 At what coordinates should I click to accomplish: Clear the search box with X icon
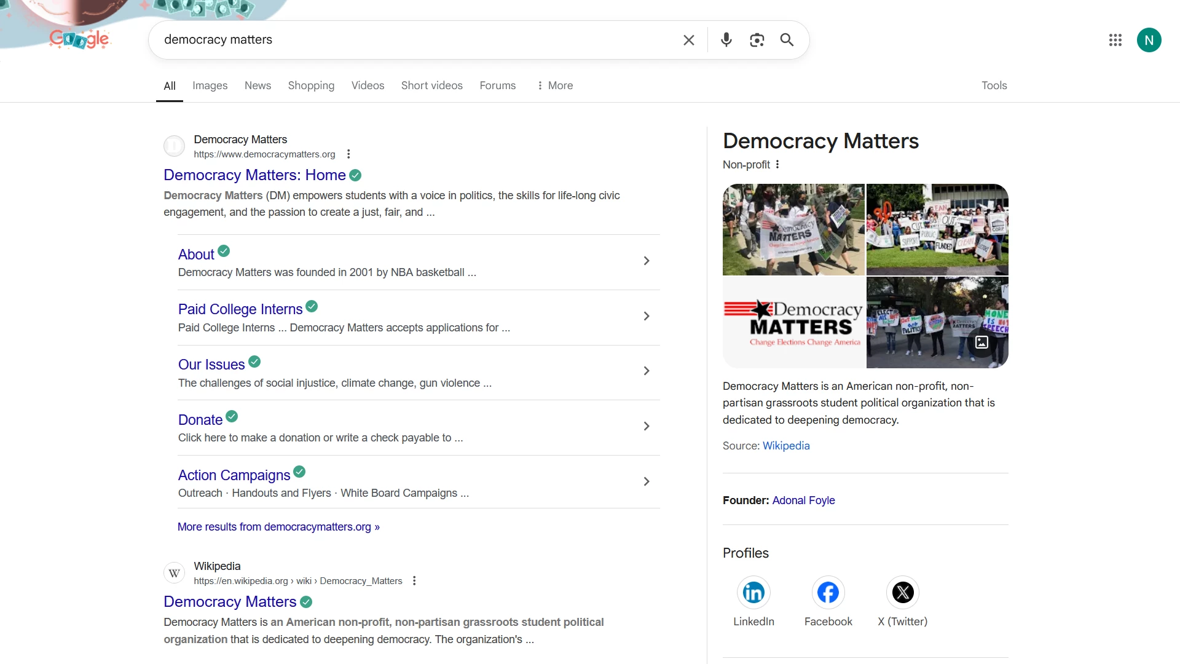[x=688, y=40]
